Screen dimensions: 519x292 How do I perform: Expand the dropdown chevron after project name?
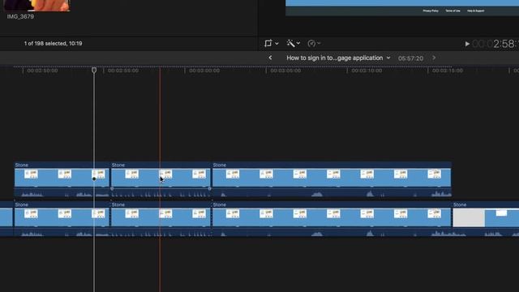click(x=388, y=58)
